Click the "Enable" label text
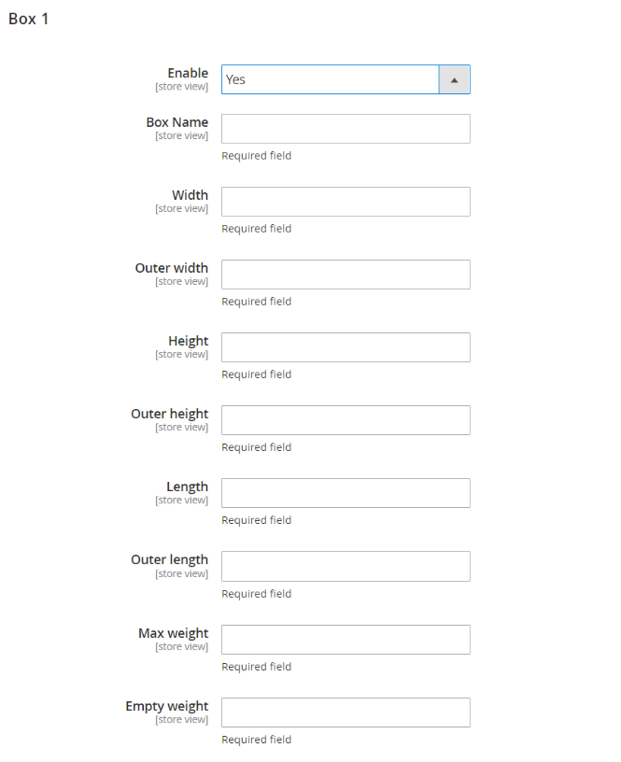621x762 pixels. [188, 73]
